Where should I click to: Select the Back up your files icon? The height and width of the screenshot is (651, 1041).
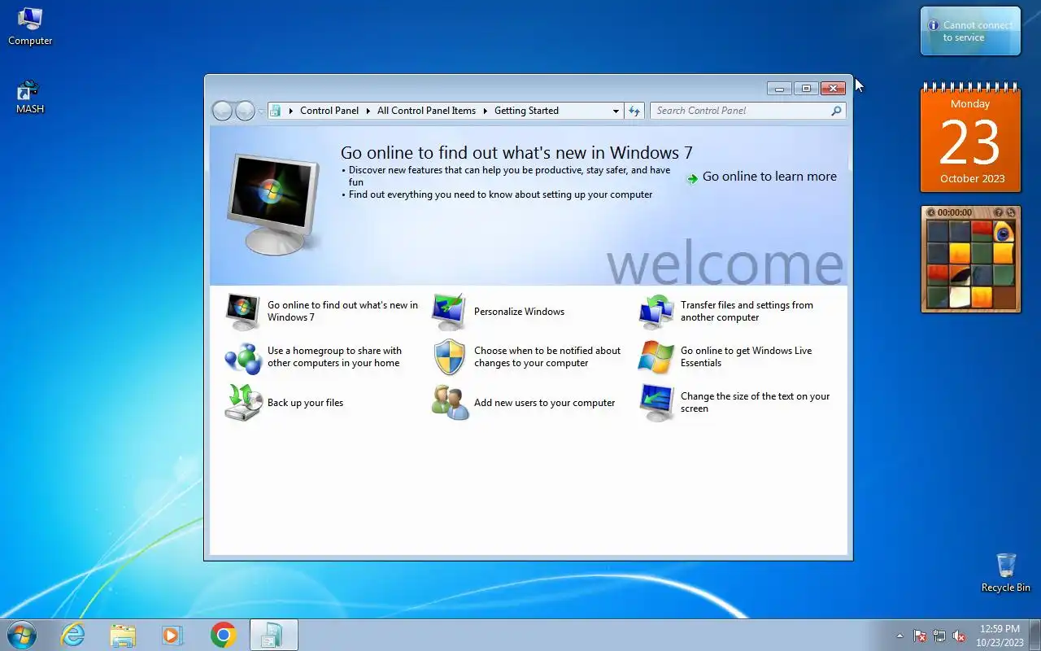click(x=243, y=403)
